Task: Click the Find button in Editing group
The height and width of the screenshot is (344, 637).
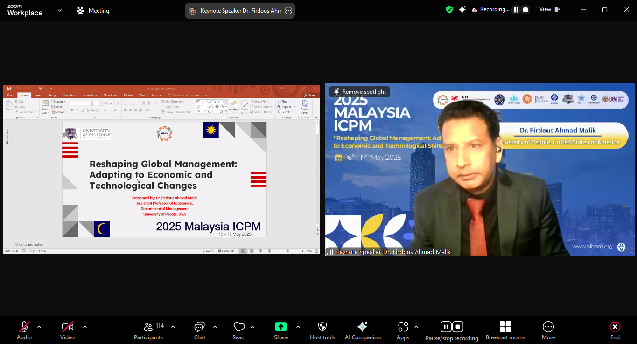Action: pos(283,101)
